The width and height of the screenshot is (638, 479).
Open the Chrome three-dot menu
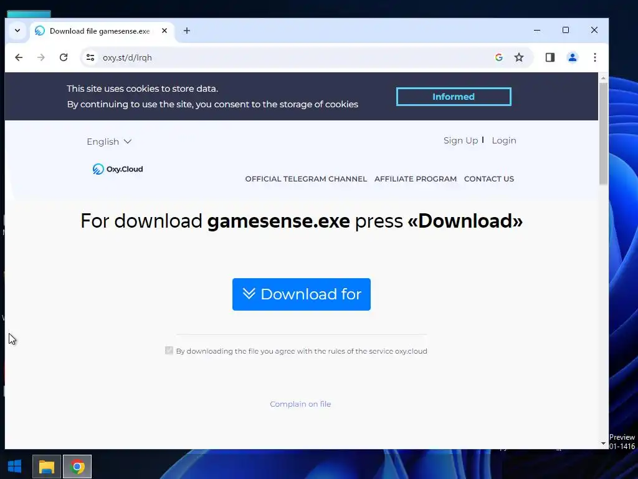click(x=595, y=57)
